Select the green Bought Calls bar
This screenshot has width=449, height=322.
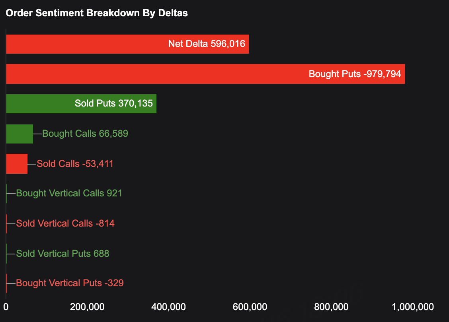pyautogui.click(x=20, y=134)
